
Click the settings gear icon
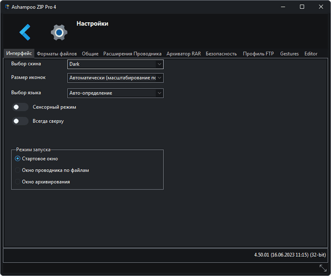coord(59,33)
